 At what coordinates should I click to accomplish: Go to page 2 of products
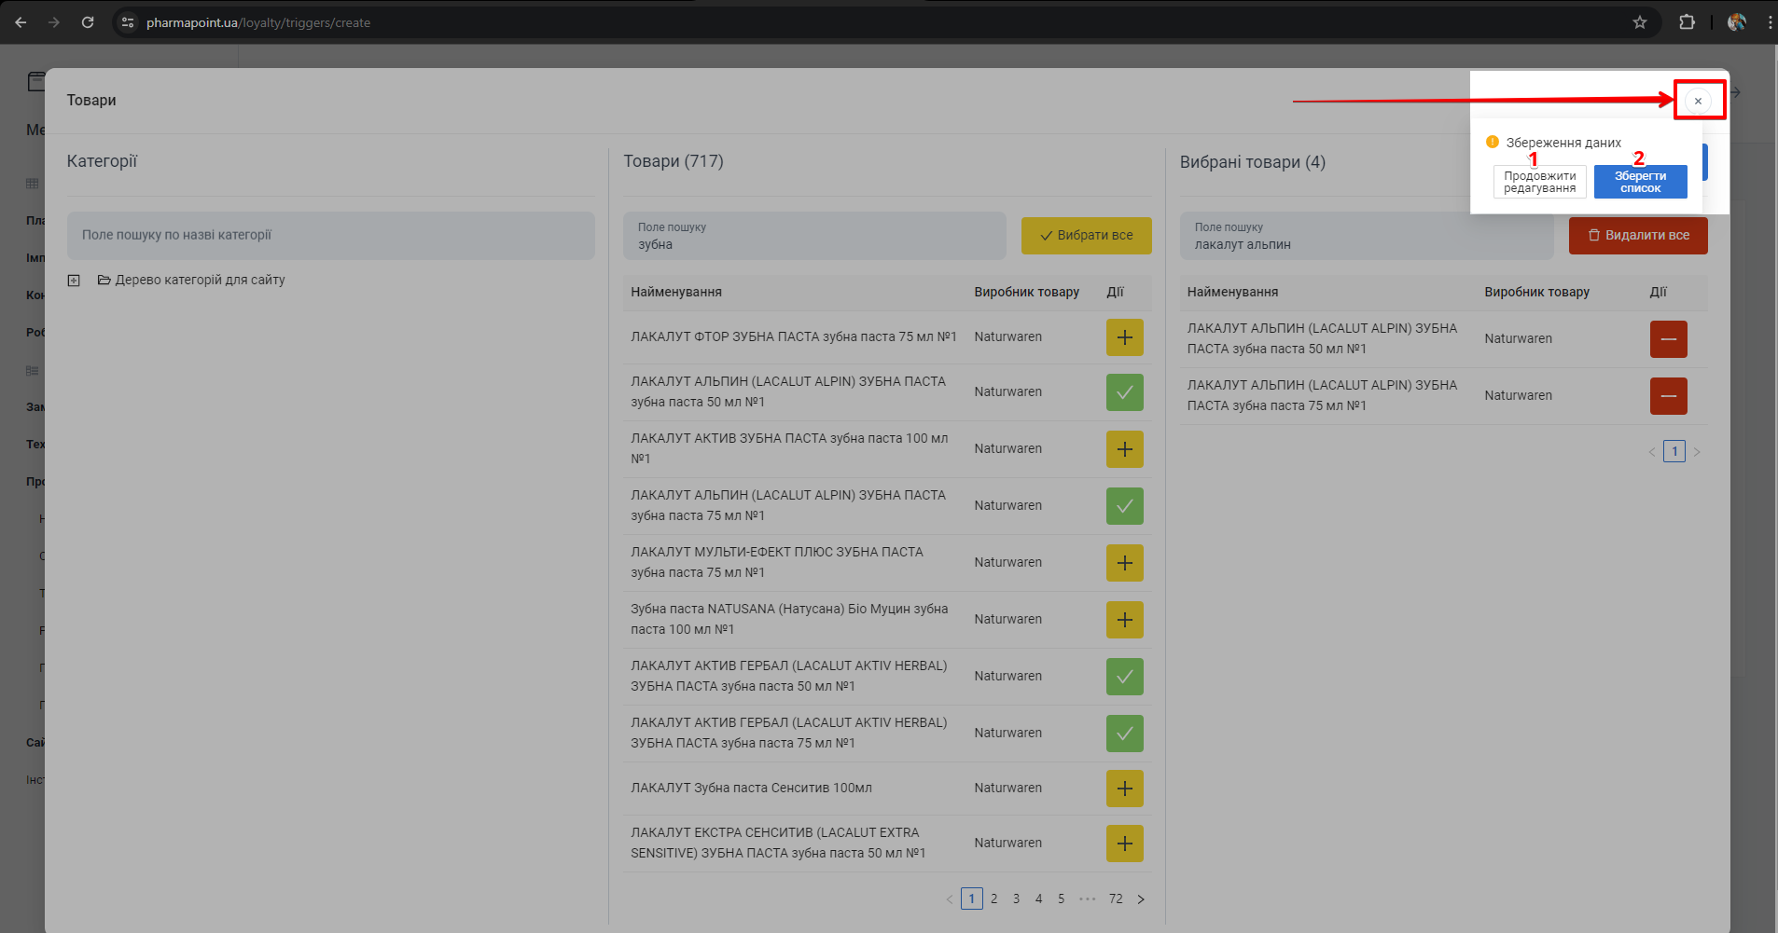tap(993, 899)
